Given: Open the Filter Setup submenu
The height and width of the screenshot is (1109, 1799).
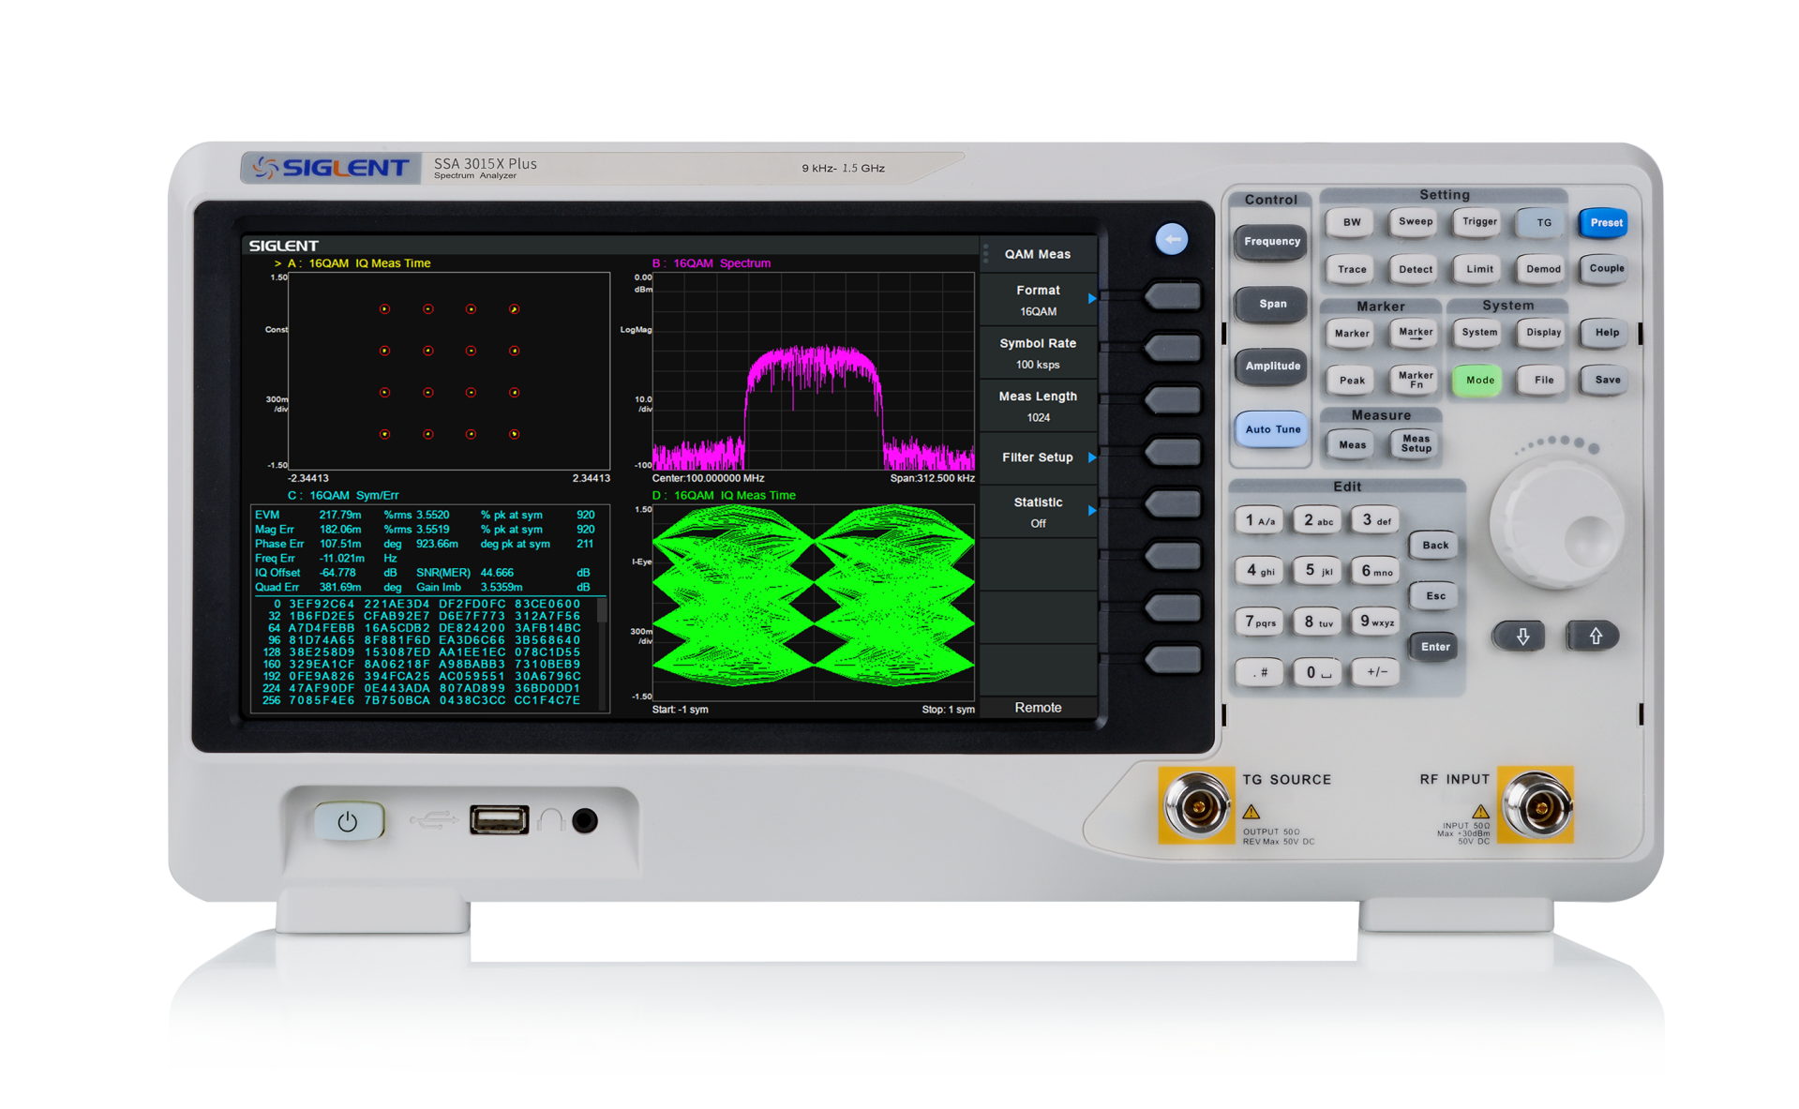Looking at the screenshot, I should click(x=1039, y=457).
